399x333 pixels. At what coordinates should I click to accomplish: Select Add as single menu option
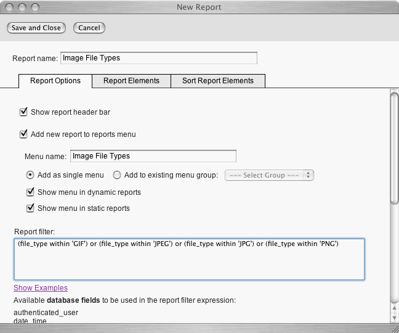30,175
